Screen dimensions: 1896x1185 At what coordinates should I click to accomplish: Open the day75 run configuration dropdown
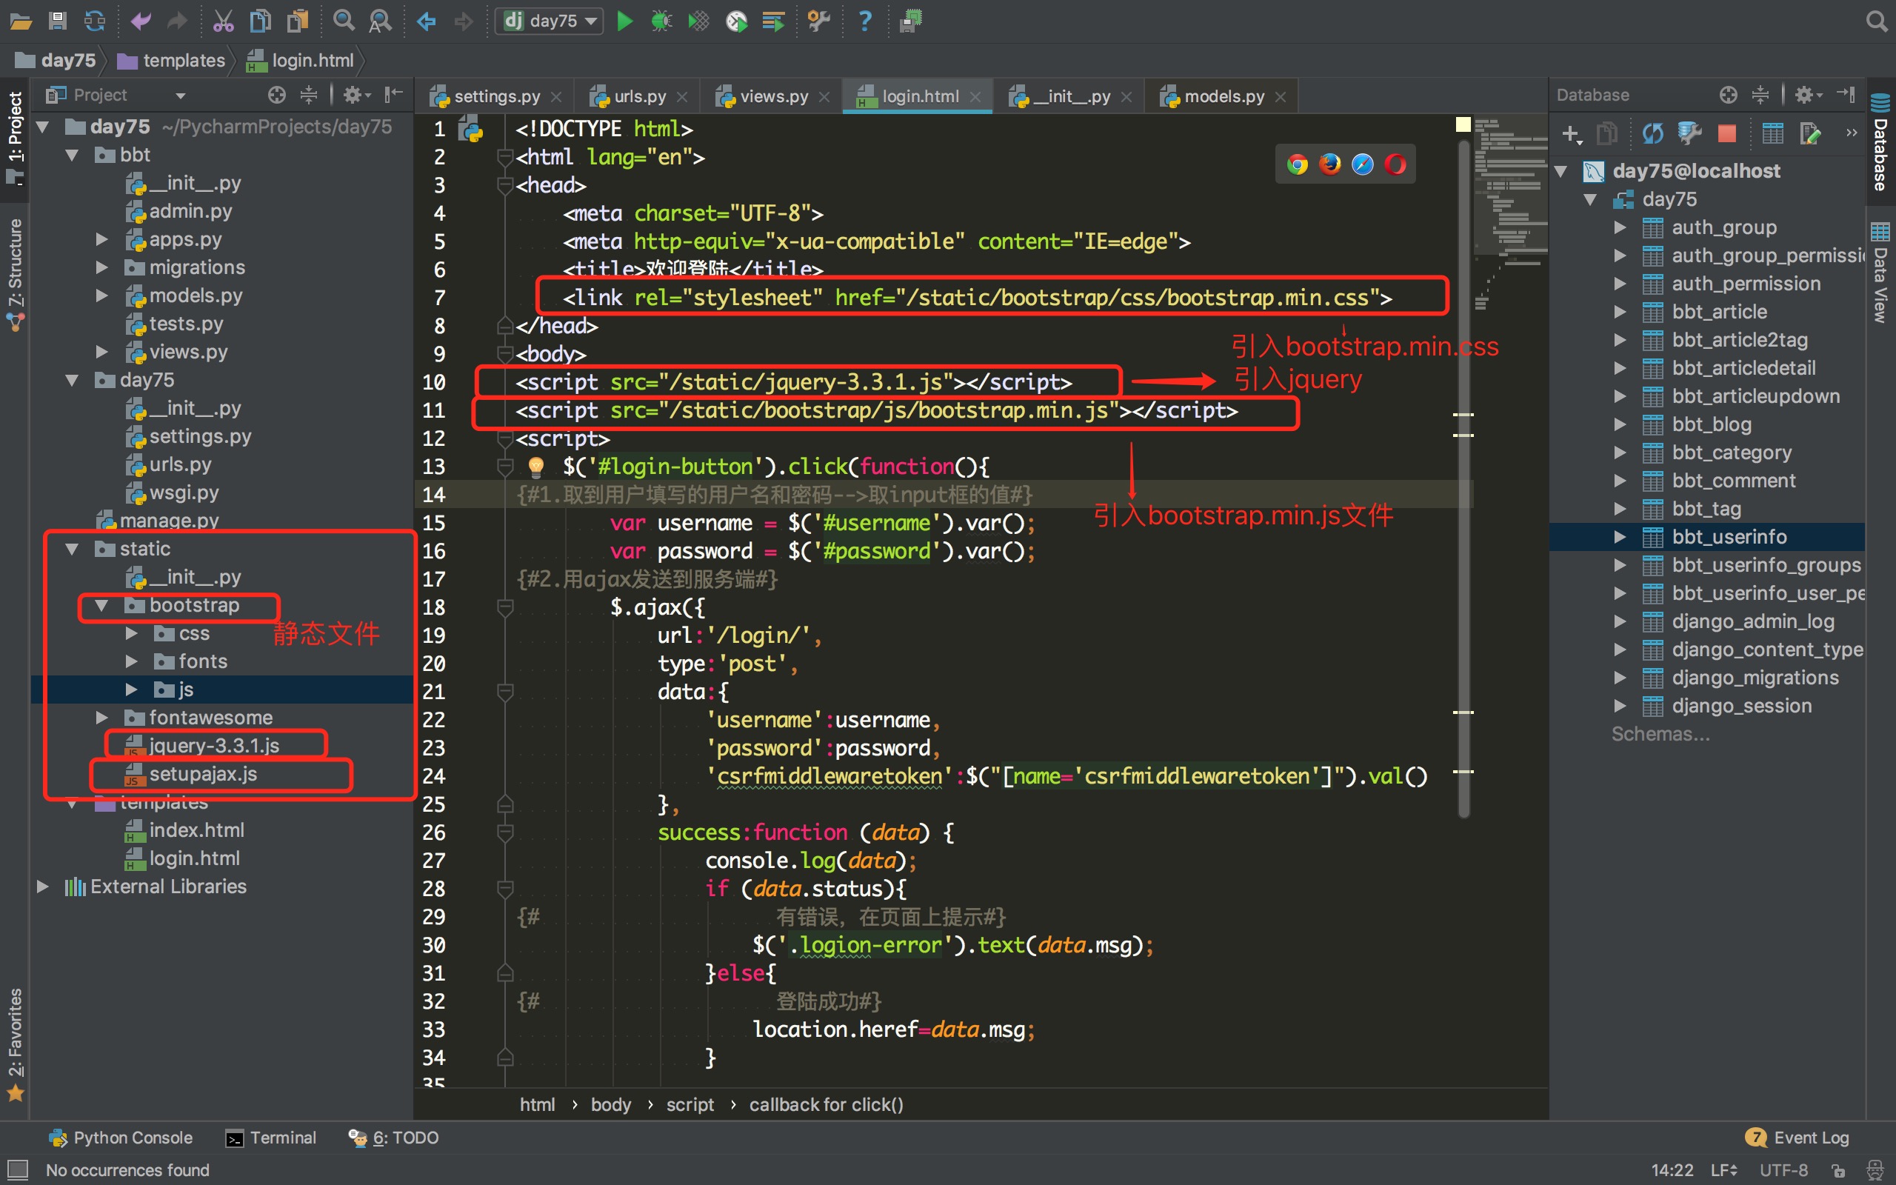point(550,21)
